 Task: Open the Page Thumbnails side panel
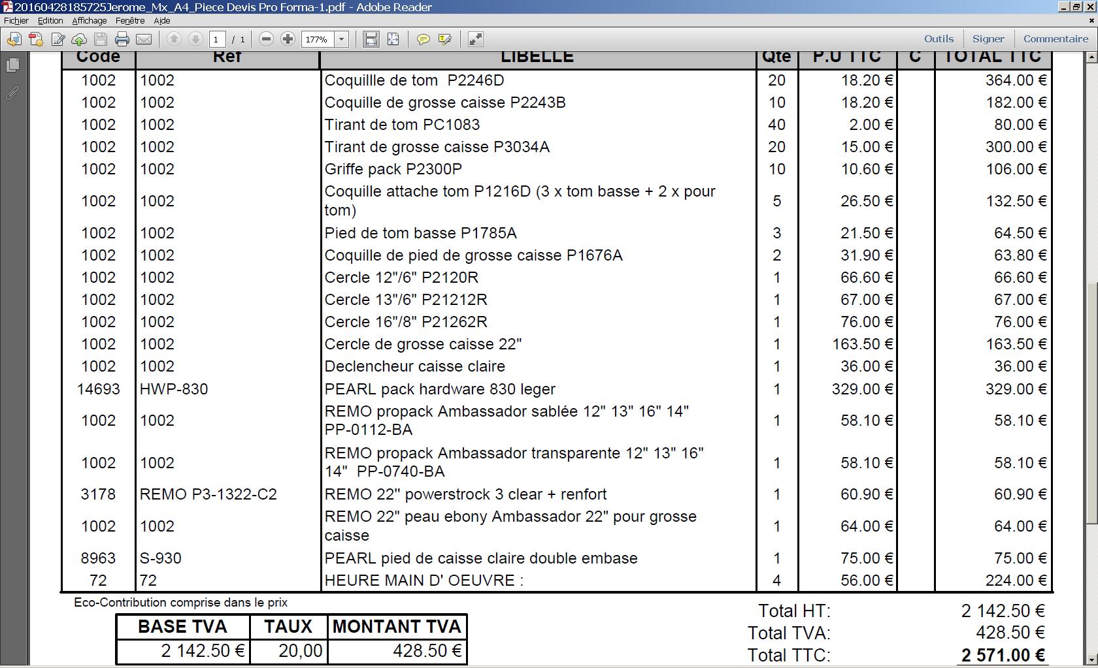point(12,65)
